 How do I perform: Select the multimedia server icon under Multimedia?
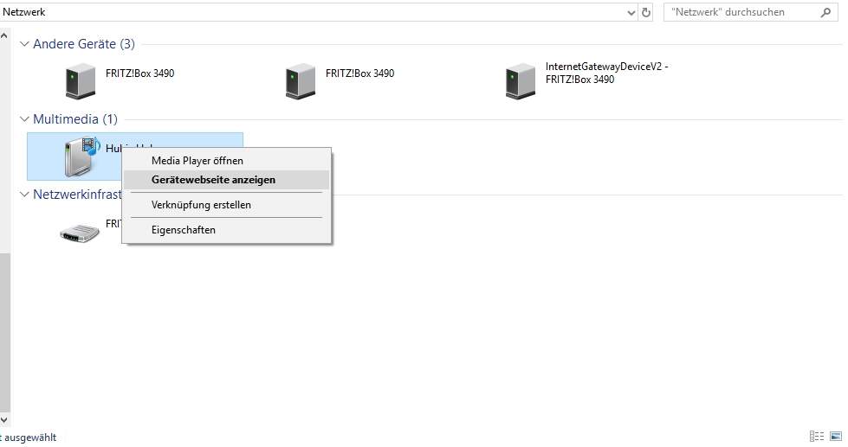[x=82, y=156]
